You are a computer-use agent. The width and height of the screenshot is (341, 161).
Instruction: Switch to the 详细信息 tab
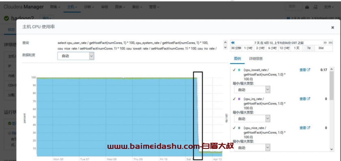pos(256,58)
